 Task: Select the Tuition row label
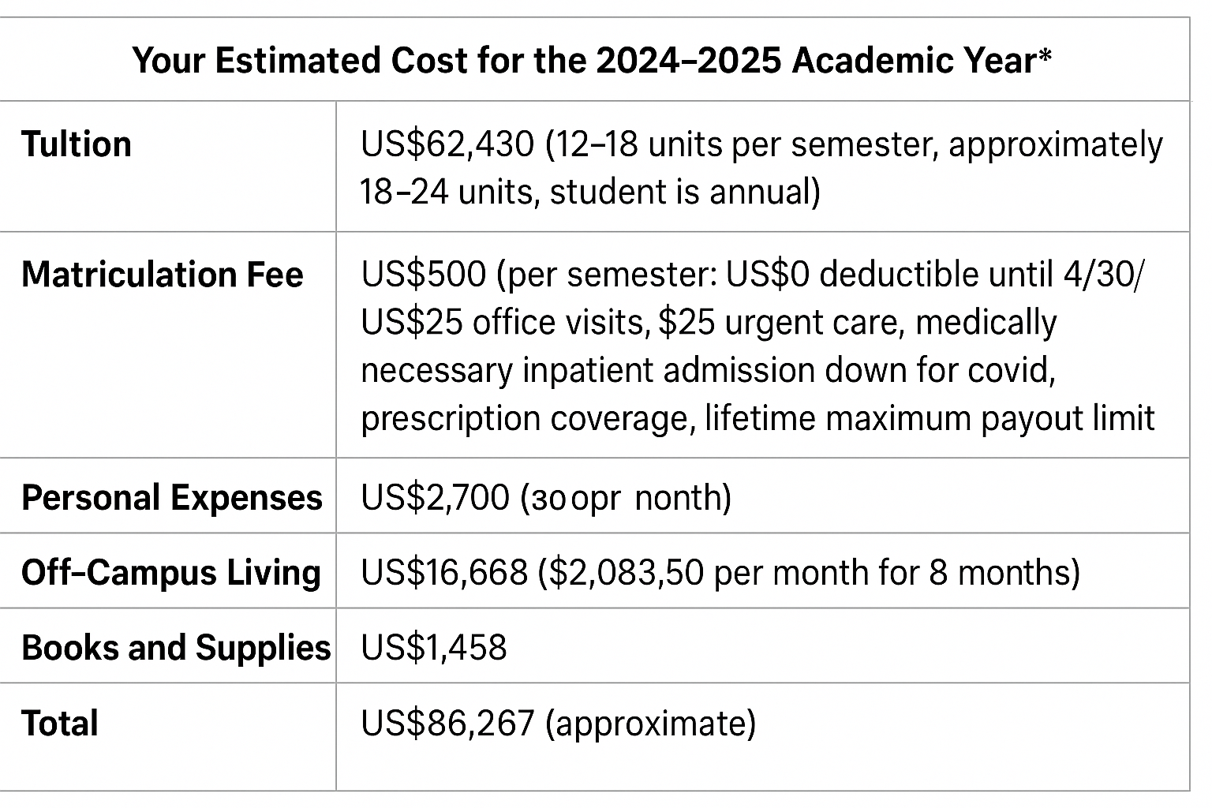[77, 144]
